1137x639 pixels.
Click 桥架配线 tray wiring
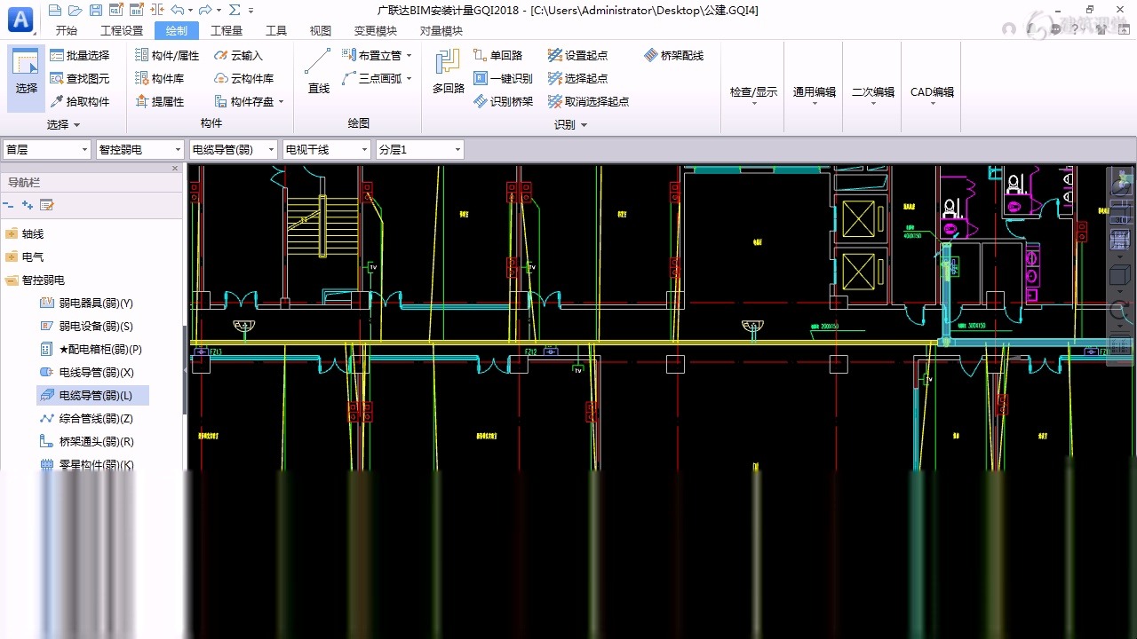tap(674, 55)
